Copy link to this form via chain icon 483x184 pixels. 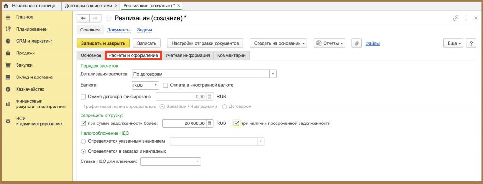[x=456, y=18]
